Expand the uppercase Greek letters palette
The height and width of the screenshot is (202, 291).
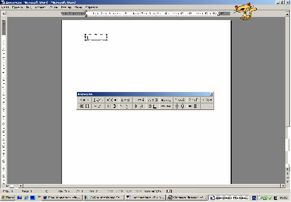click(x=207, y=100)
